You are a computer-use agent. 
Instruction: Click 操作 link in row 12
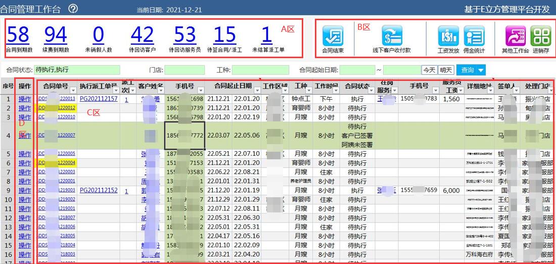24,218
